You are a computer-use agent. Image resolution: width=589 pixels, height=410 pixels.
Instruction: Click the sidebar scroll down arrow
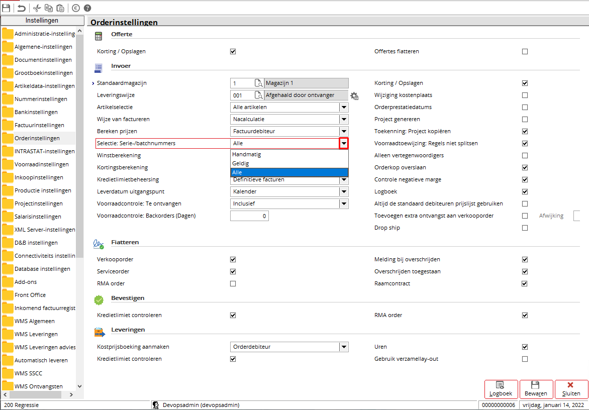point(79,386)
